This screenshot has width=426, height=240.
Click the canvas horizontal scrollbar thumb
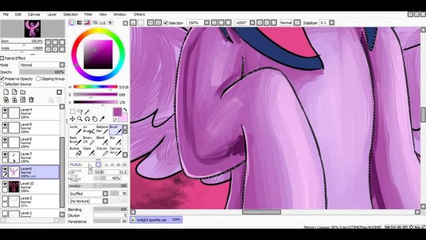point(262,212)
